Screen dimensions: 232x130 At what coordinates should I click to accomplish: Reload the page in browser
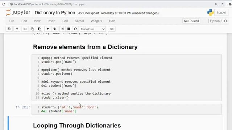4,4
